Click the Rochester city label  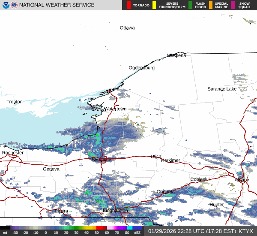coord(13,153)
